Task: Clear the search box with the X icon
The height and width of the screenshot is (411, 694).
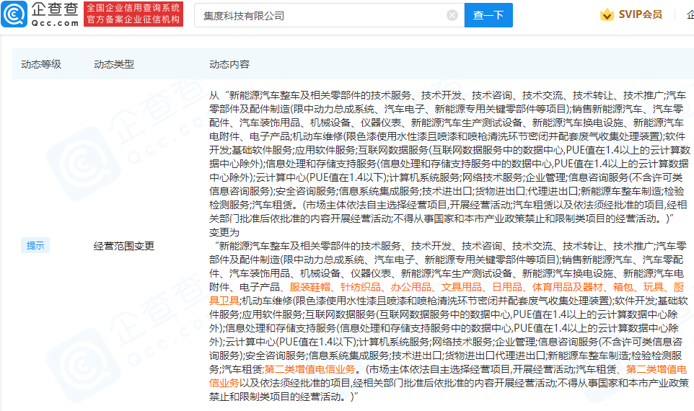Action: [452, 15]
